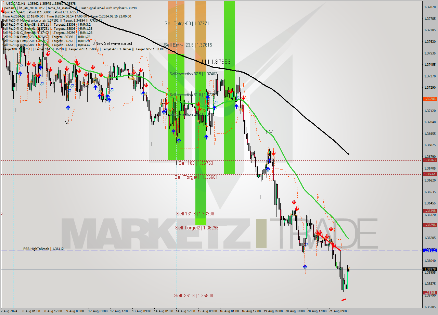Click the 1.37040 price scale value

click(x=430, y=122)
